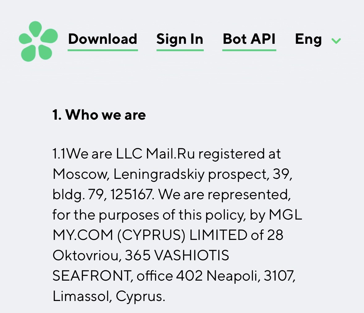Screen dimensions: 364x313
Task: Click the 'MGL' text in paragraph
Action: (x=285, y=215)
